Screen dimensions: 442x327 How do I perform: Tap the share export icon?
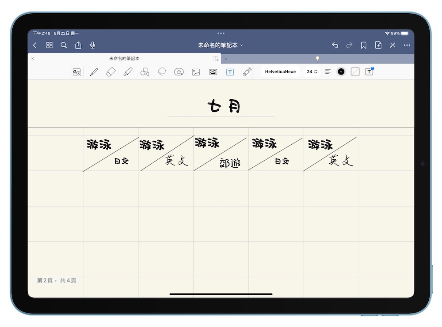[x=78, y=45]
